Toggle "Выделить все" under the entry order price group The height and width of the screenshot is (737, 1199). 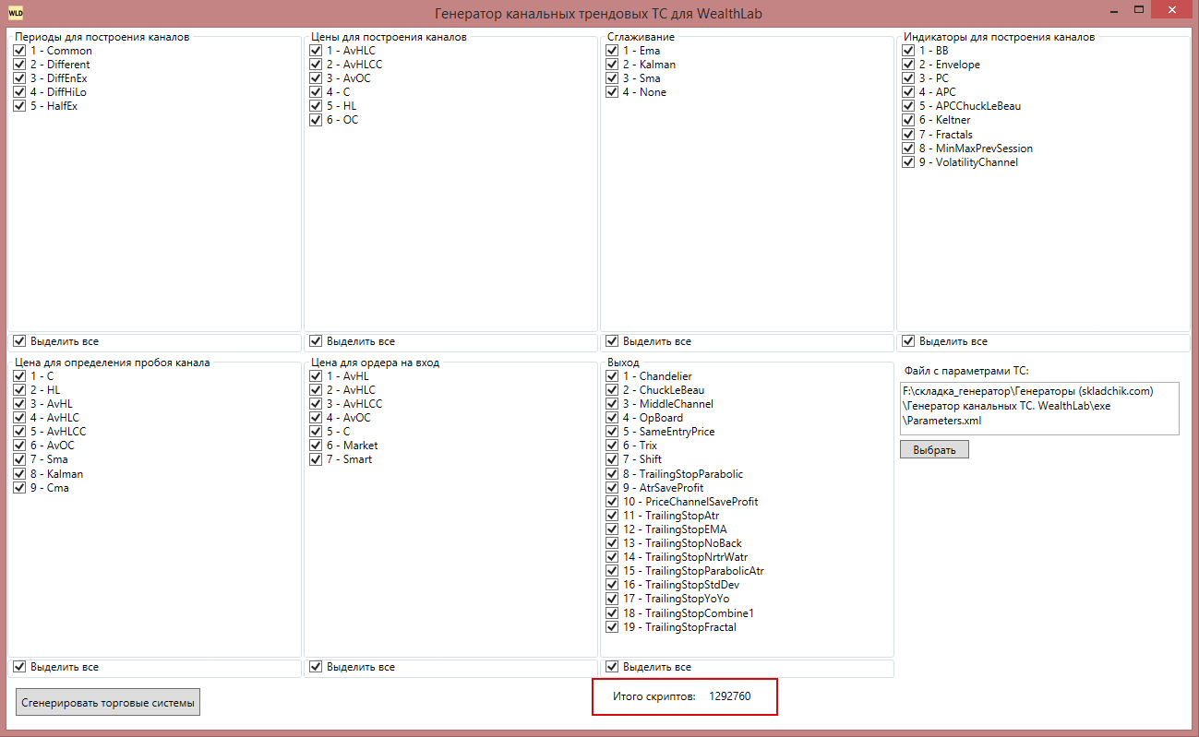316,667
